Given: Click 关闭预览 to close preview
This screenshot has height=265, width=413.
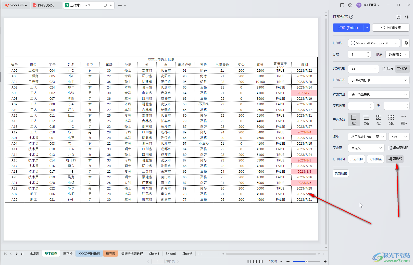Looking at the screenshot, I should [x=391, y=28].
